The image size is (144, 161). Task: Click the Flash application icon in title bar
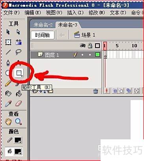(x=5, y=5)
